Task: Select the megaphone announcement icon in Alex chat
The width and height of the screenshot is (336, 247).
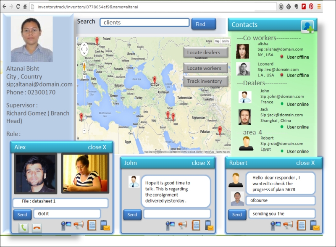Action: click(x=79, y=224)
